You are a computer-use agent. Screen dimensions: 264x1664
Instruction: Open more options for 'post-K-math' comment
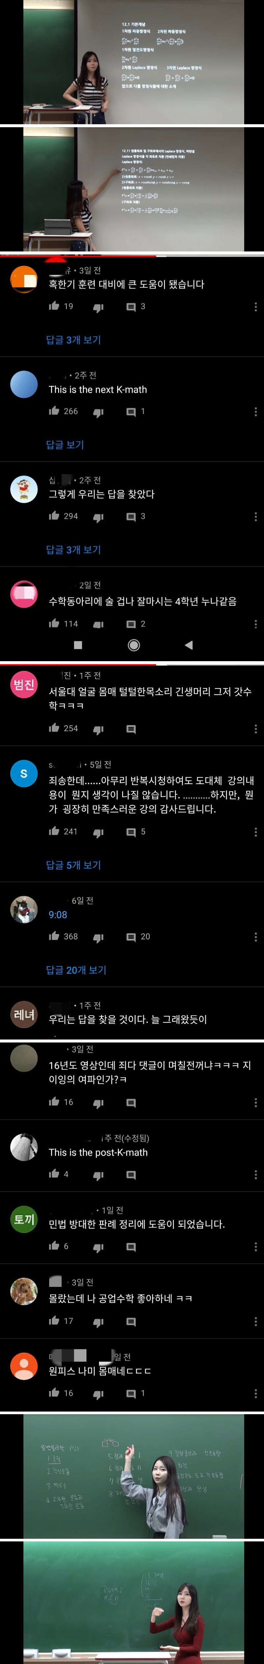[x=256, y=1174]
